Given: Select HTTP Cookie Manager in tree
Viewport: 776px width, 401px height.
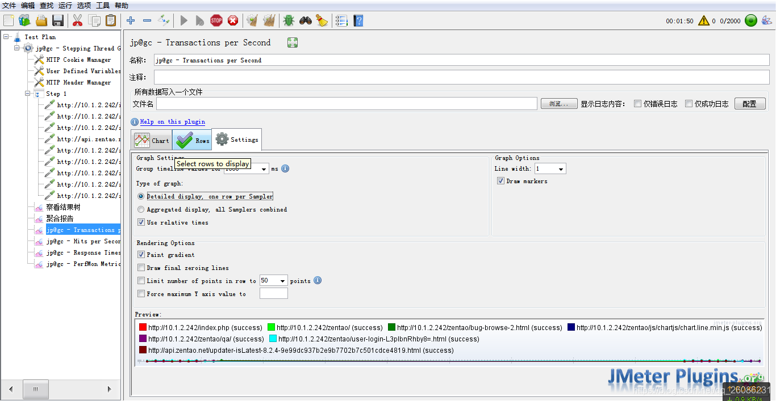Looking at the screenshot, I should [79, 60].
